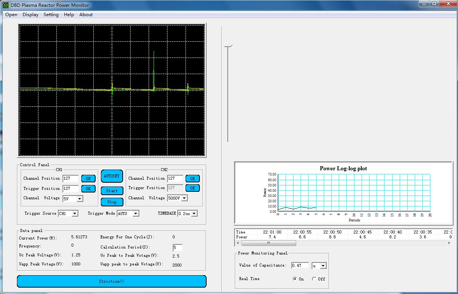Viewport: 458px width, 294px height.
Task: Click the Power Log-log plot chart
Action: (x=343, y=193)
